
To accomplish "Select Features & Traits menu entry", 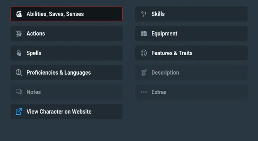I will (191, 53).
